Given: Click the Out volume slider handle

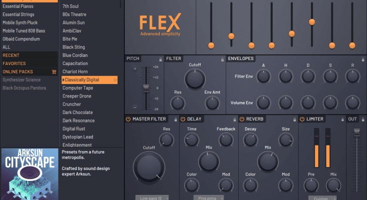Looking at the screenshot, I should point(357,131).
